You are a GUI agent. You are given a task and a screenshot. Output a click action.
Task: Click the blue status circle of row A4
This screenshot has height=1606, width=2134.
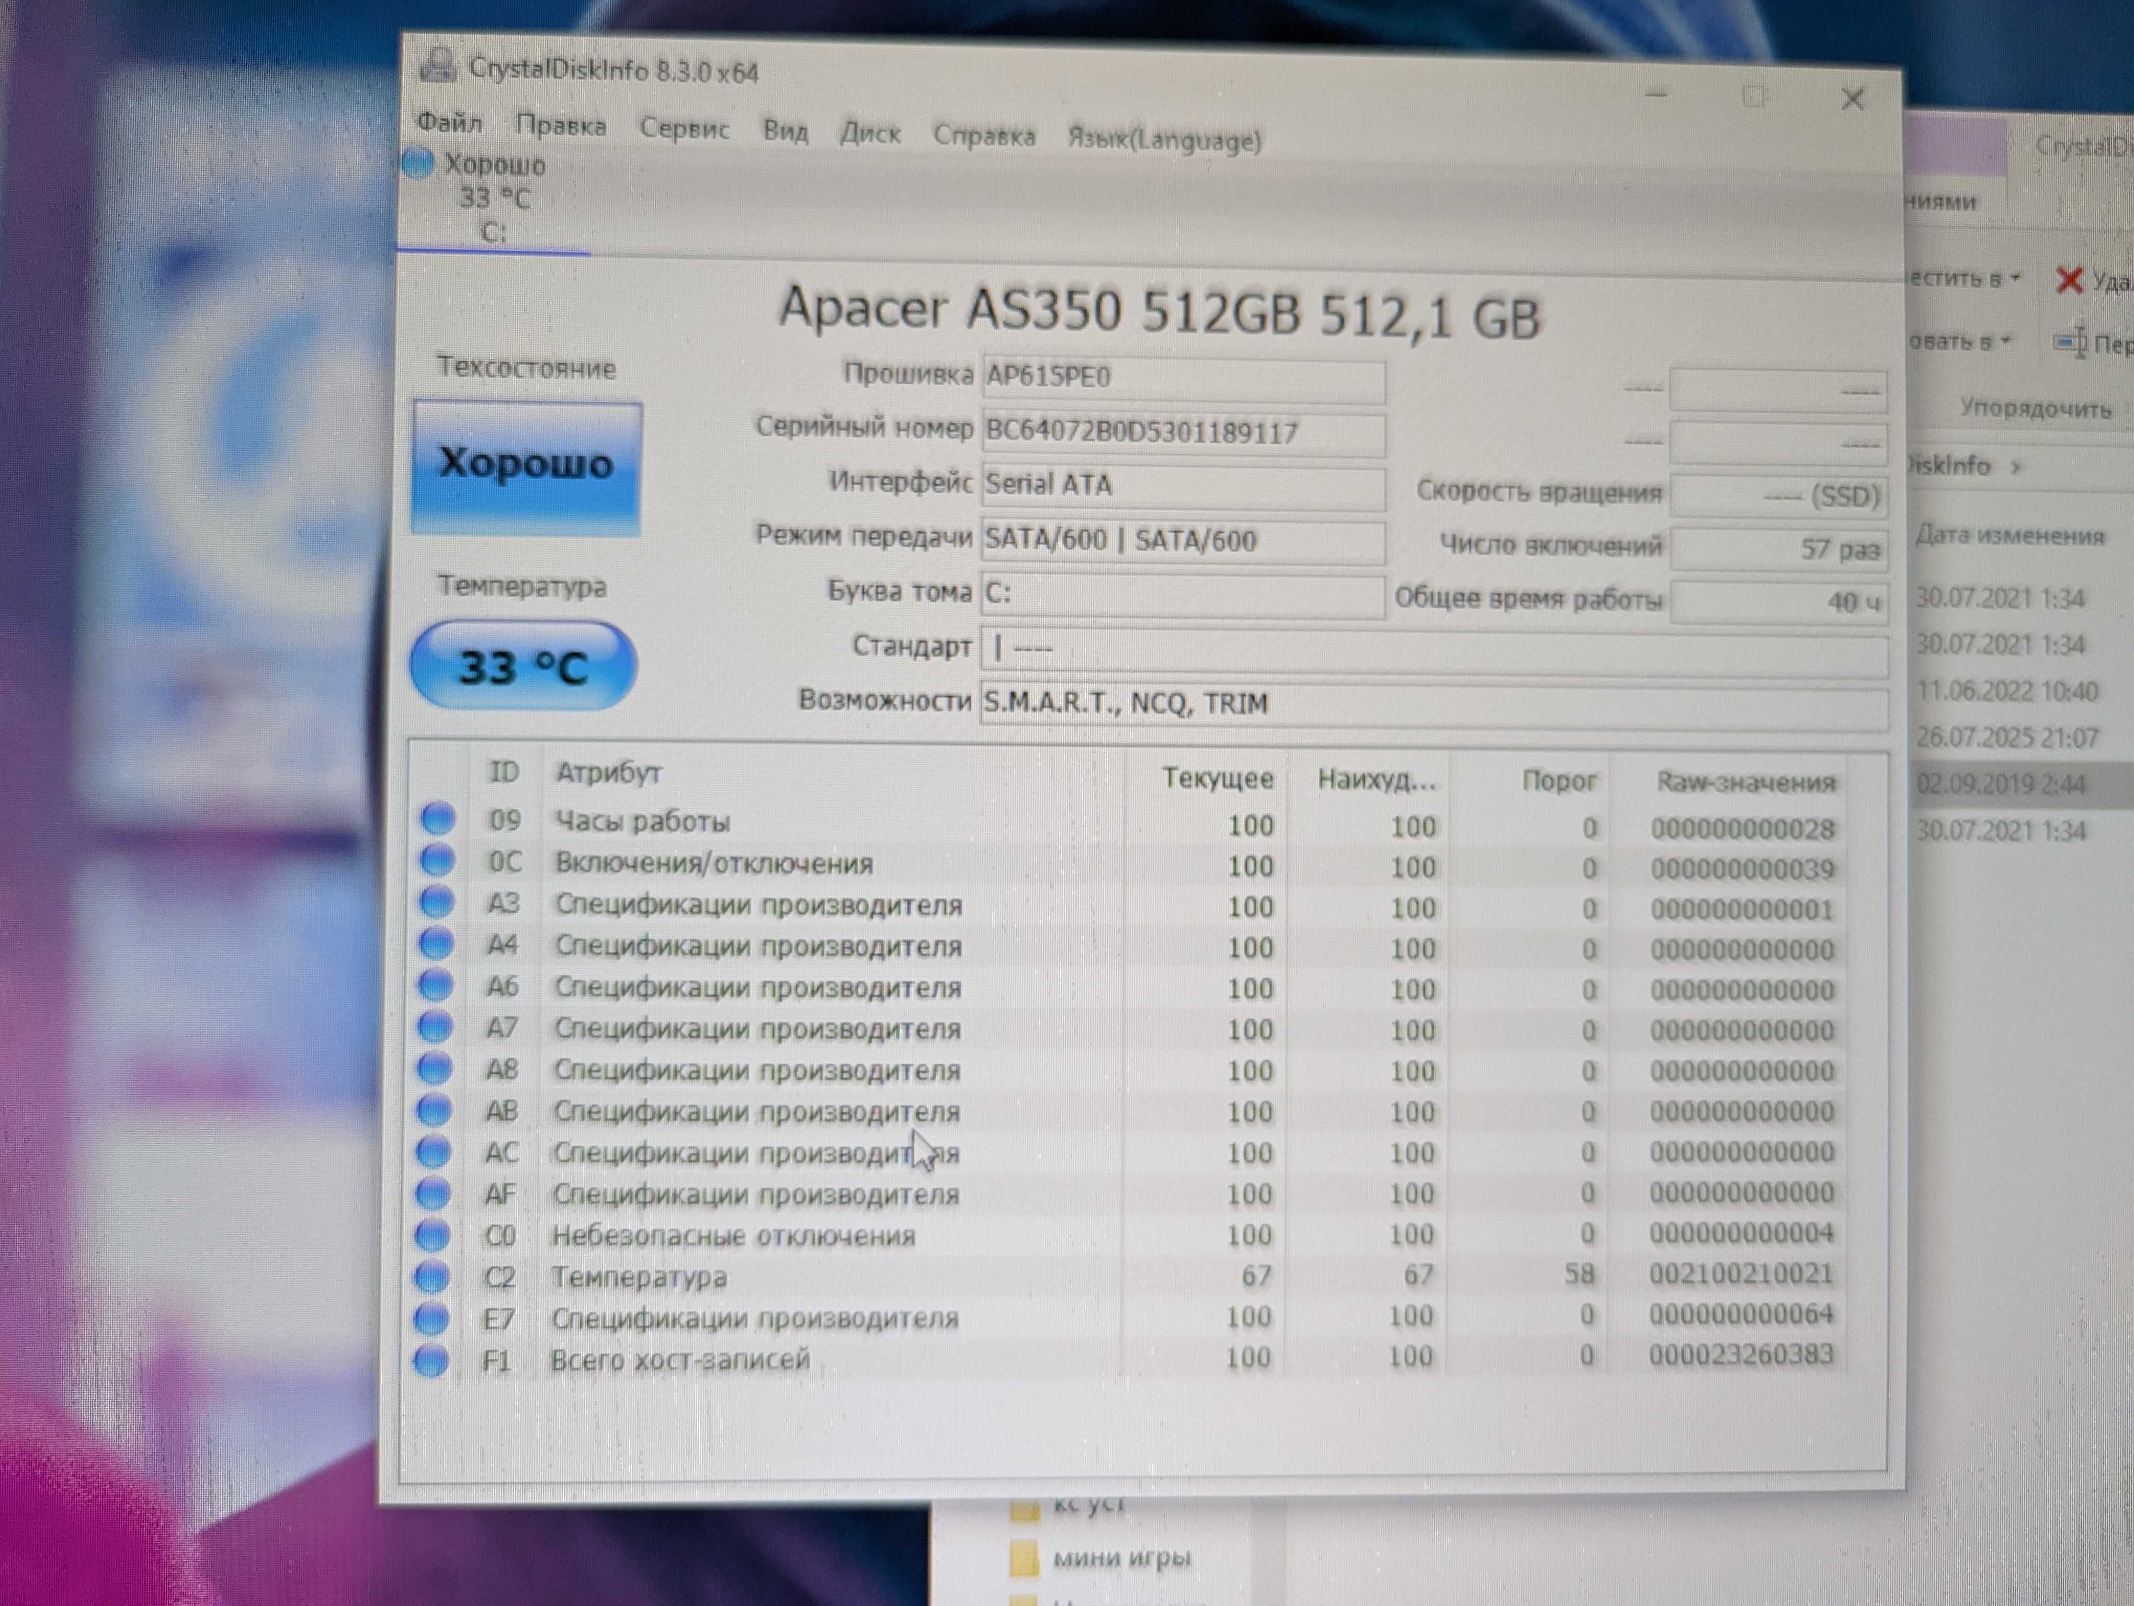[x=436, y=943]
